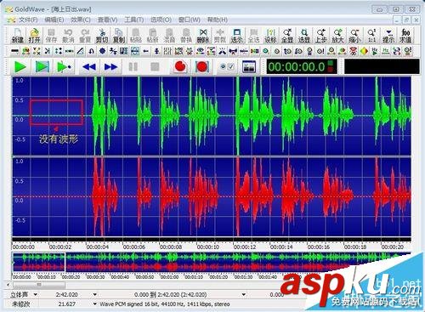This screenshot has width=425, height=312.
Task: Open the 效果(C) menu
Action: click(x=81, y=20)
